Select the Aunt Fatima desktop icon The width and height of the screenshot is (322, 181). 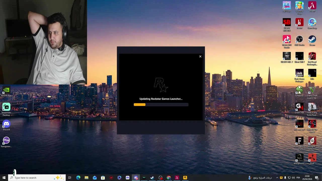click(x=299, y=144)
